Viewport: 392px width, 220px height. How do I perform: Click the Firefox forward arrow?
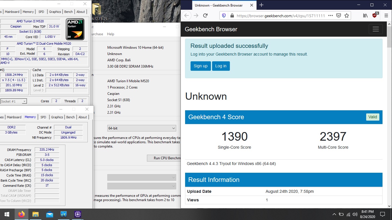pyautogui.click(x=196, y=15)
